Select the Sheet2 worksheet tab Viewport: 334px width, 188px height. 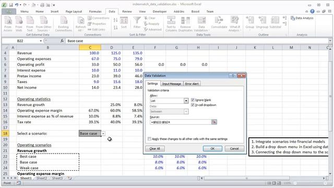42,178
